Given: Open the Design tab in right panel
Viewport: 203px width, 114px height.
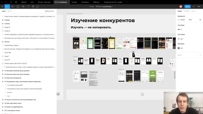Looking at the screenshot, I should (x=180, y=11).
